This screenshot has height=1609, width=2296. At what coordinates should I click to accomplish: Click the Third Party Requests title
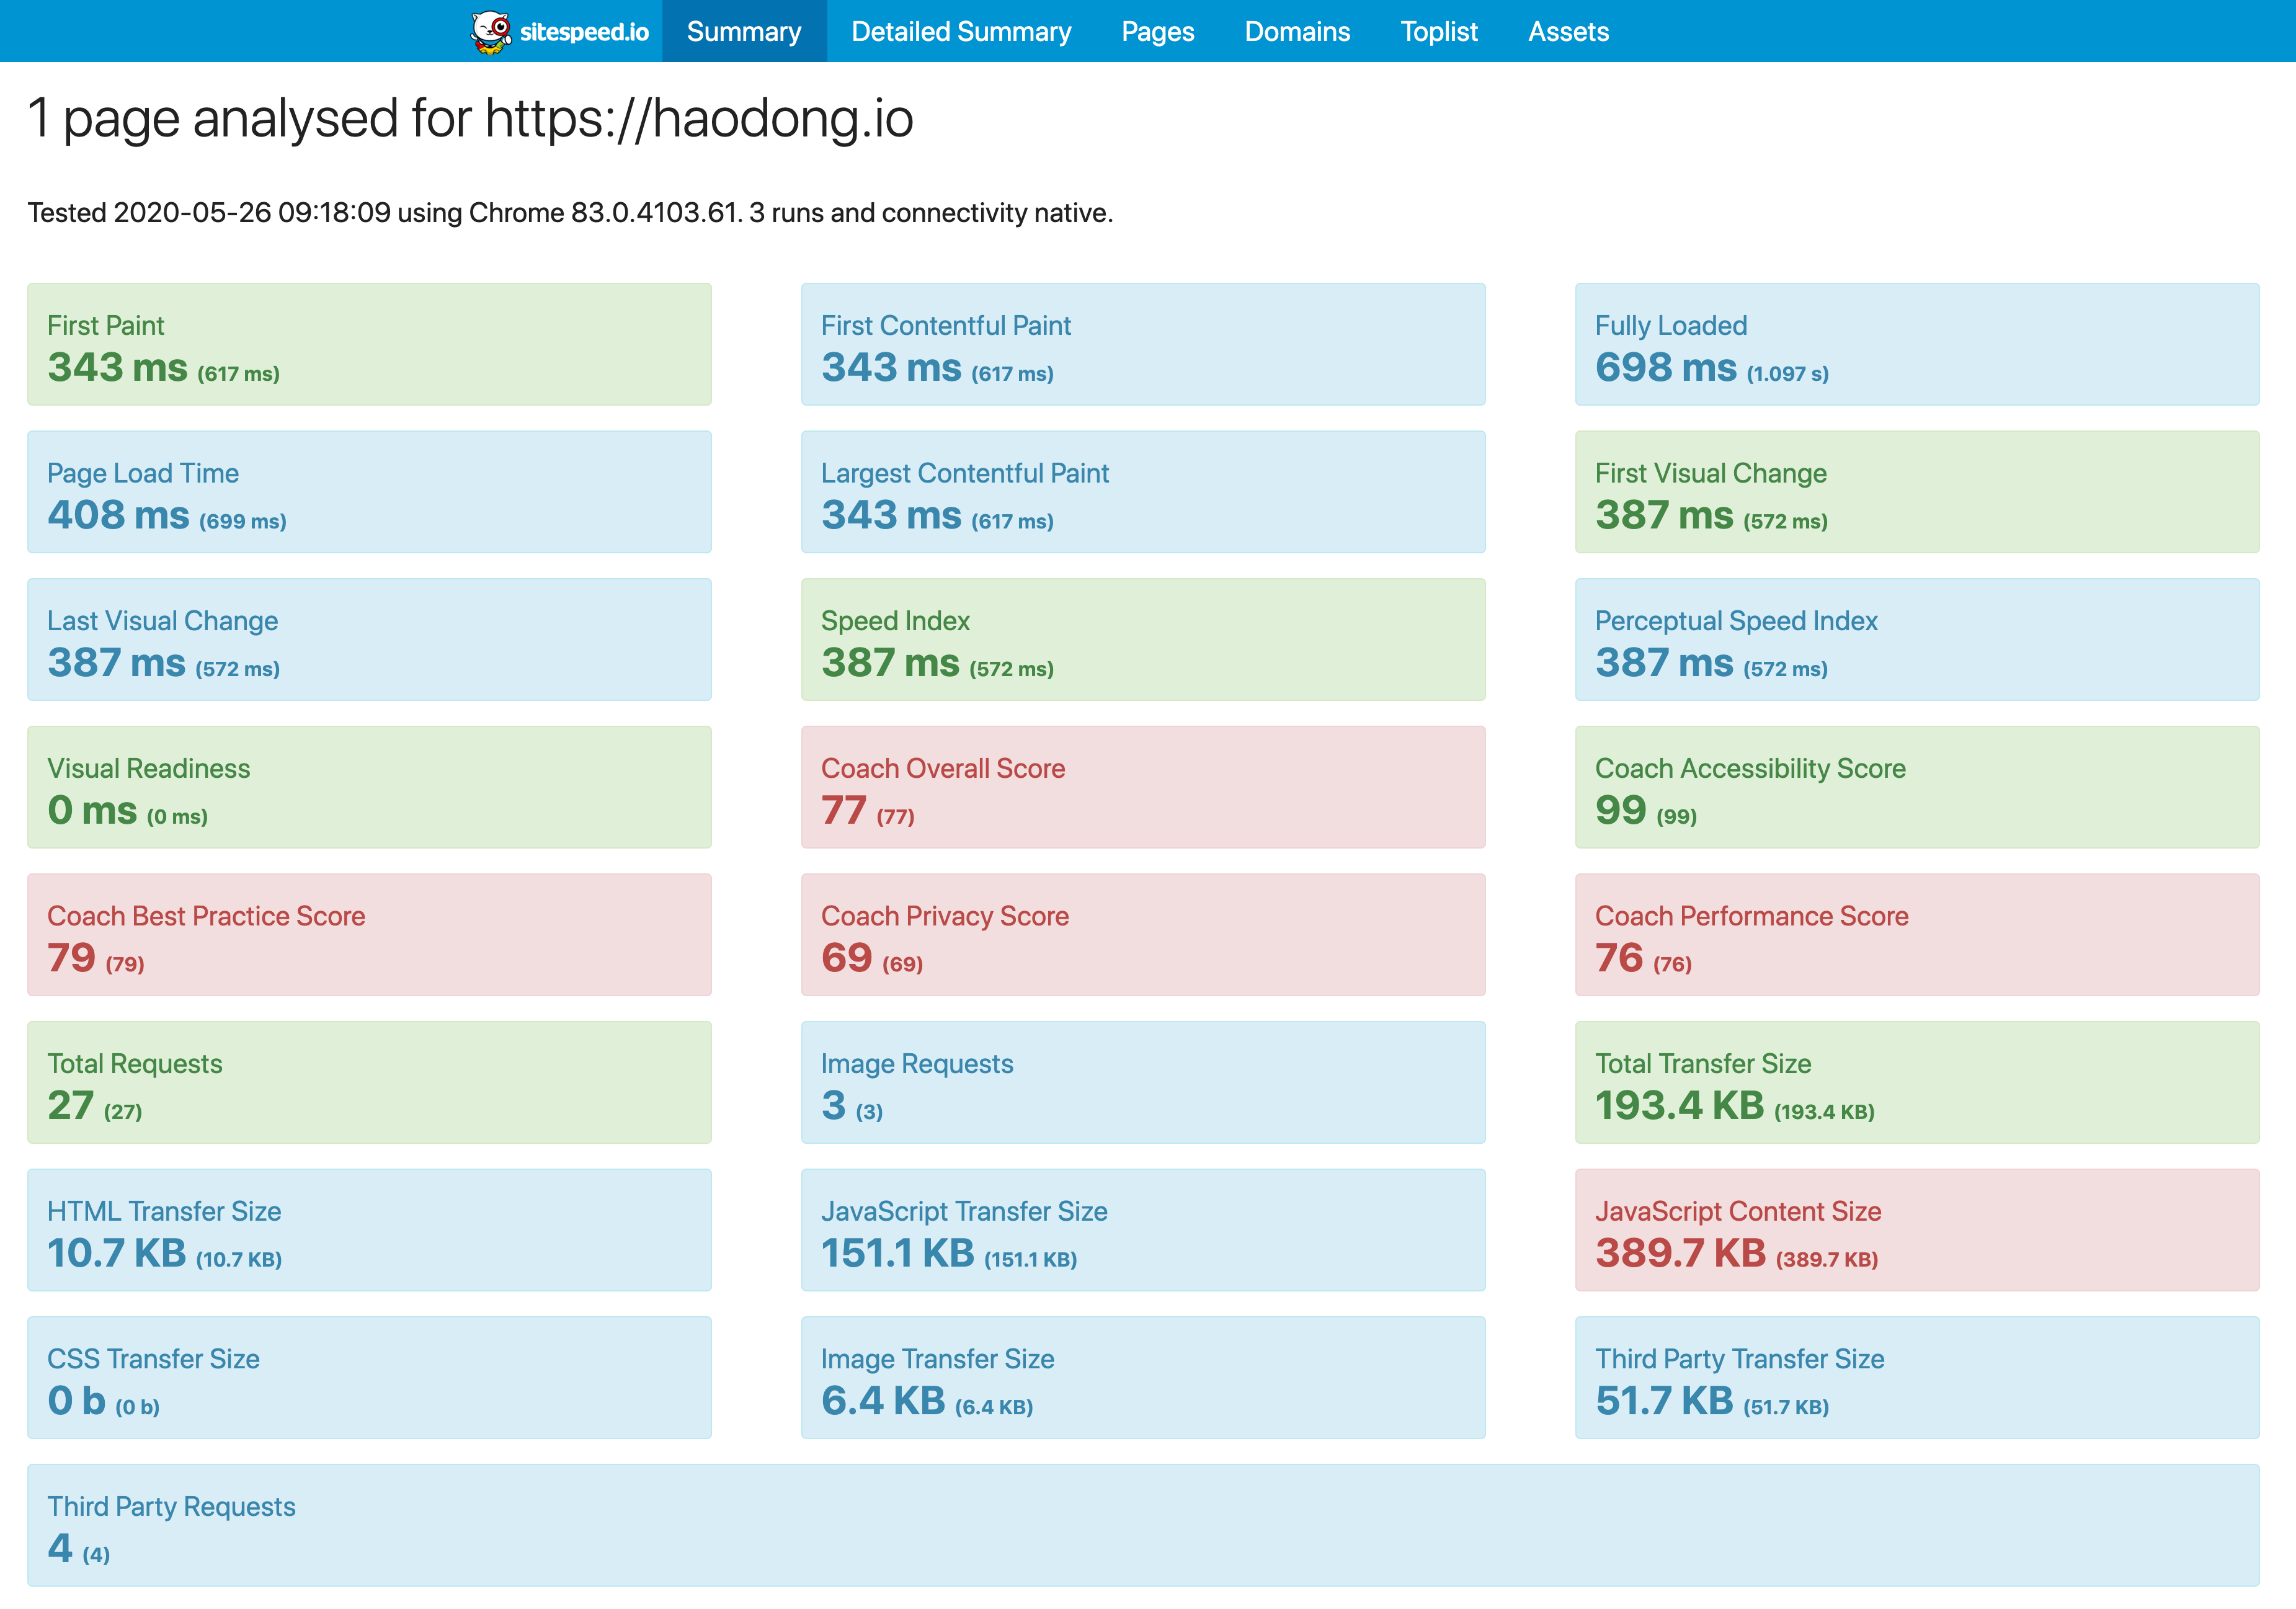(x=171, y=1506)
